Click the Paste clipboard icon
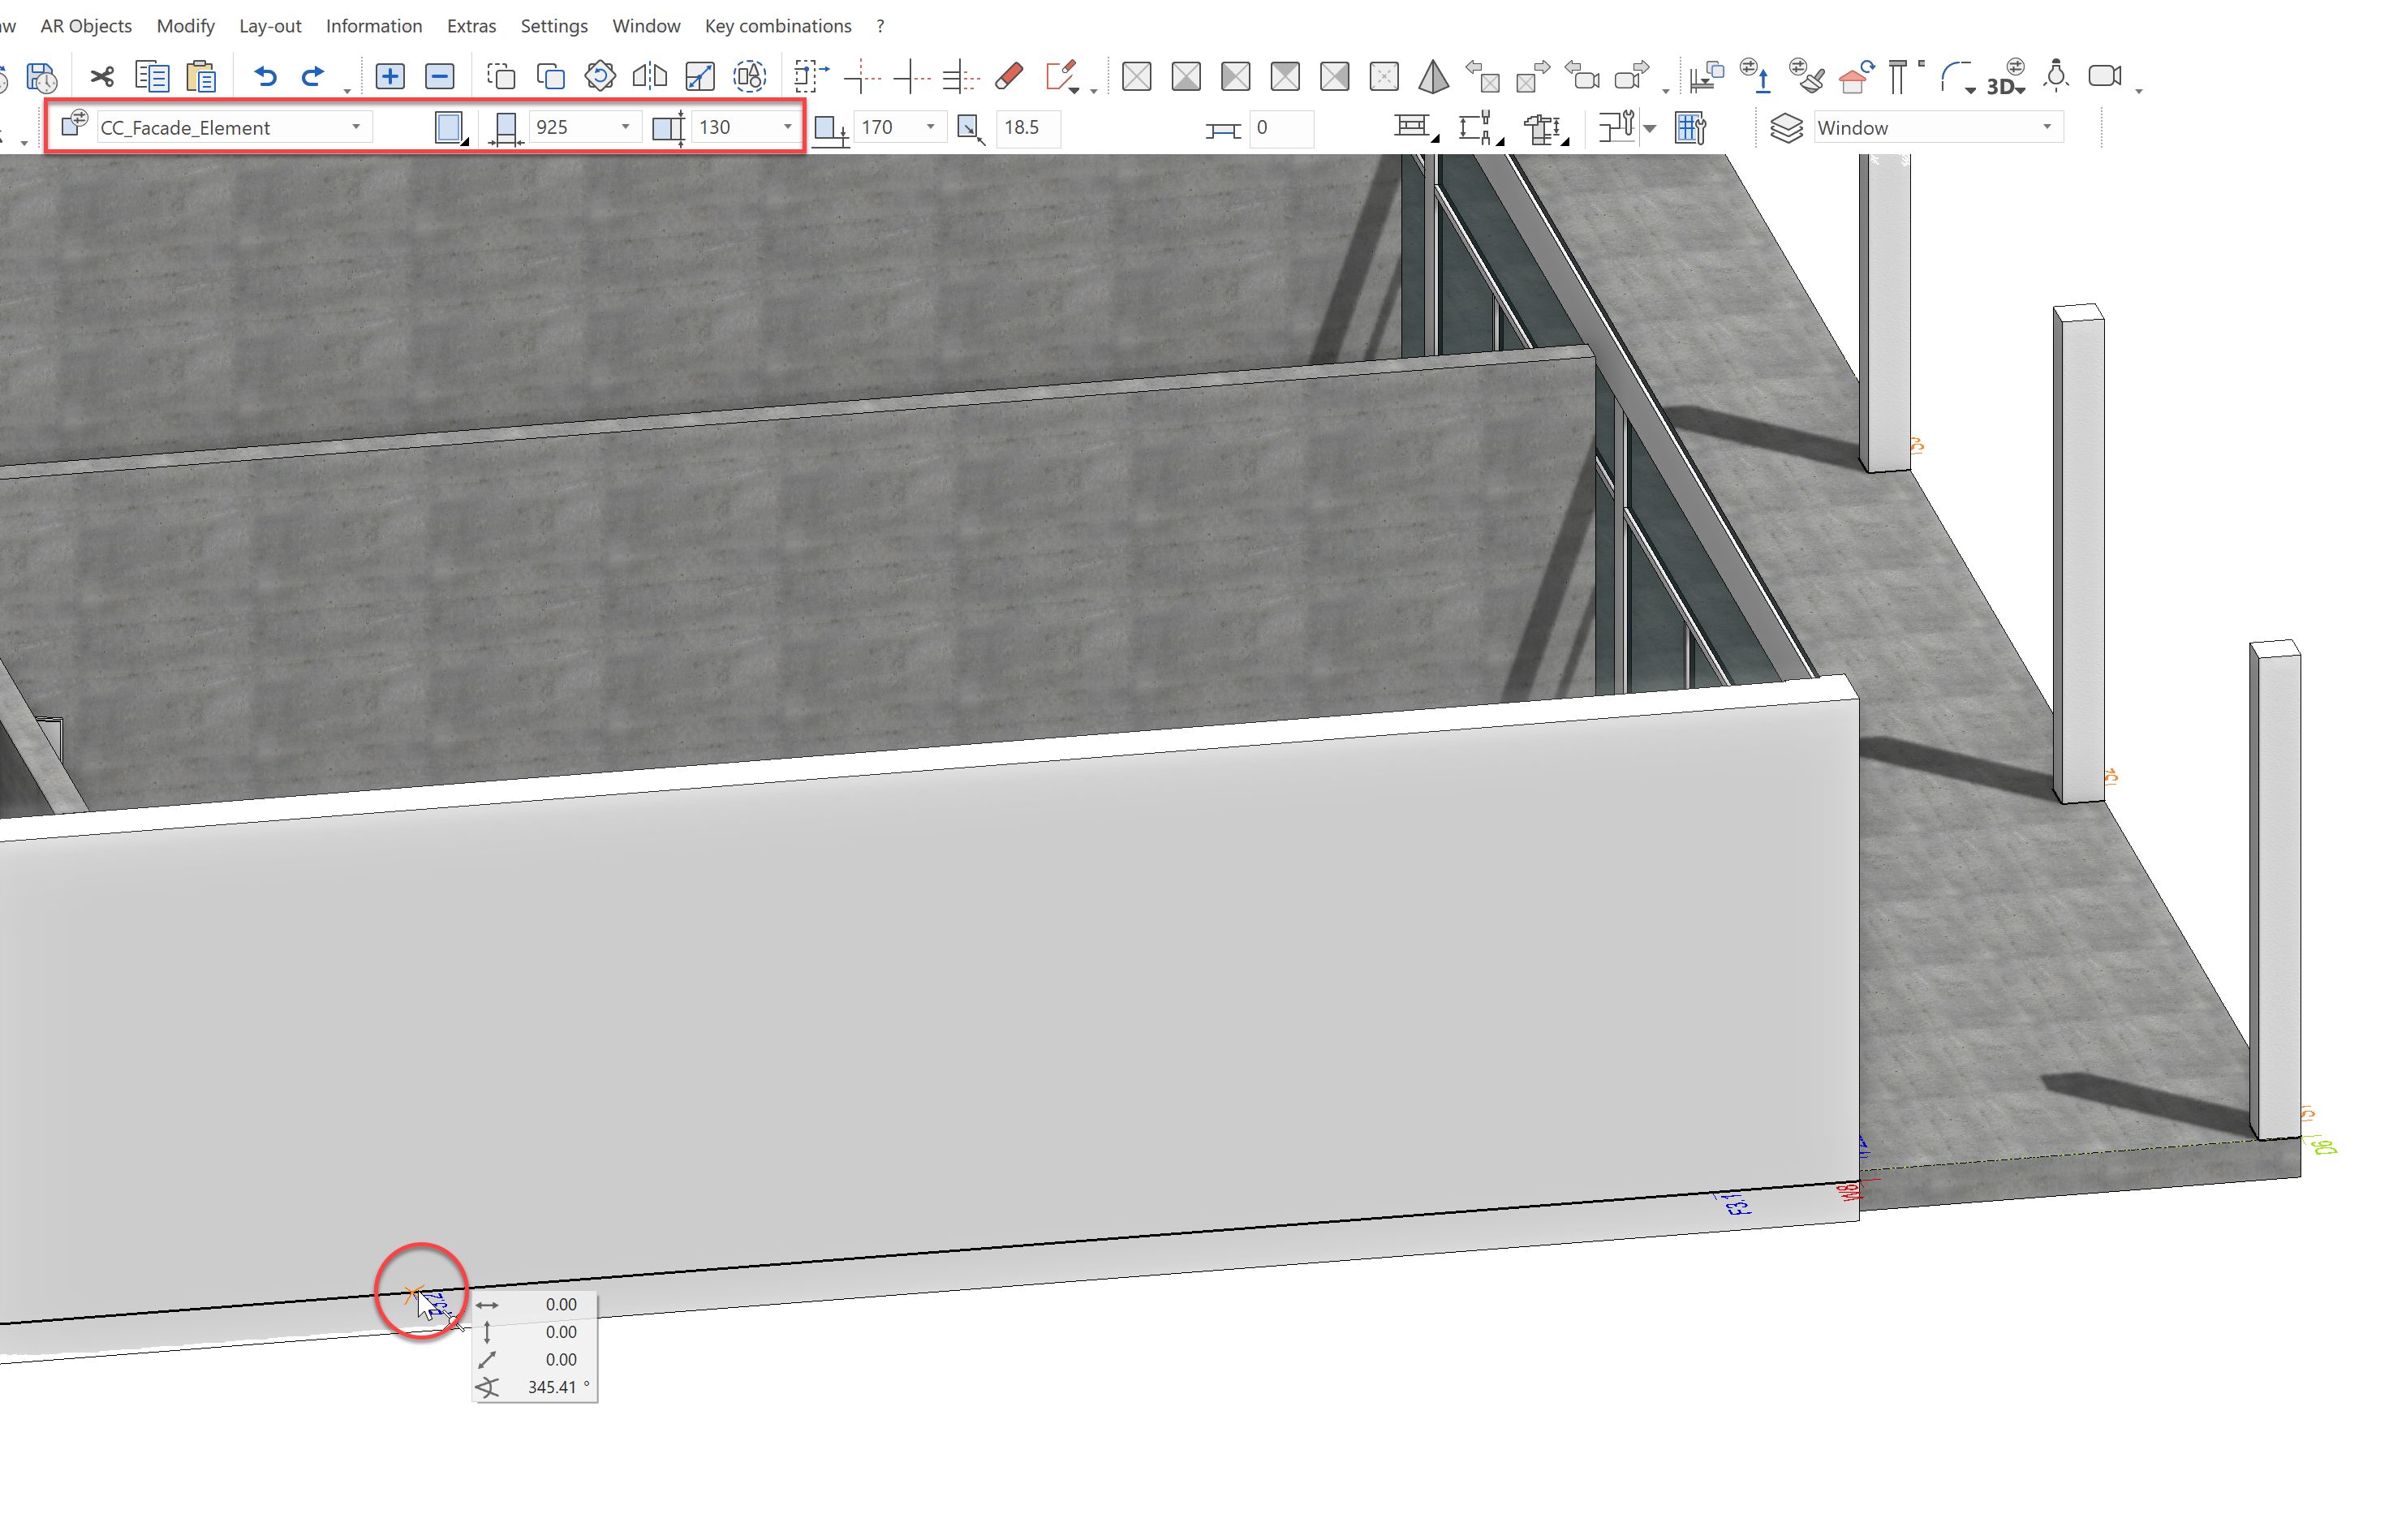Image resolution: width=2406 pixels, height=1540 pixels. pos(201,77)
